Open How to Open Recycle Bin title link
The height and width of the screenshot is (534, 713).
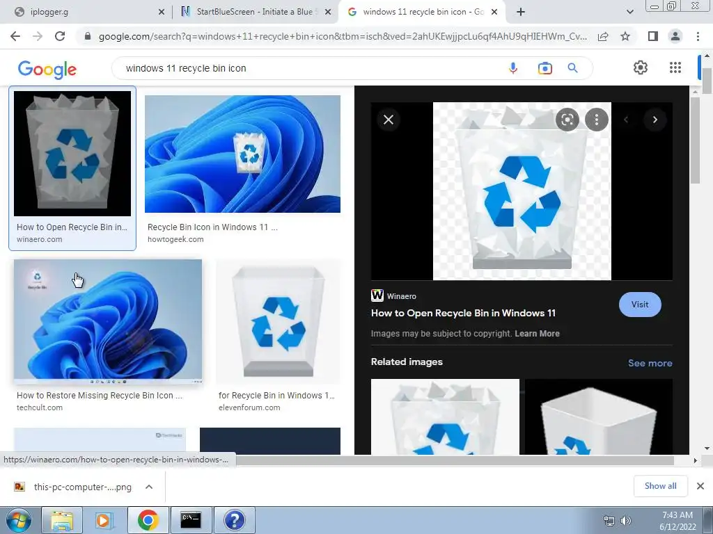(463, 313)
